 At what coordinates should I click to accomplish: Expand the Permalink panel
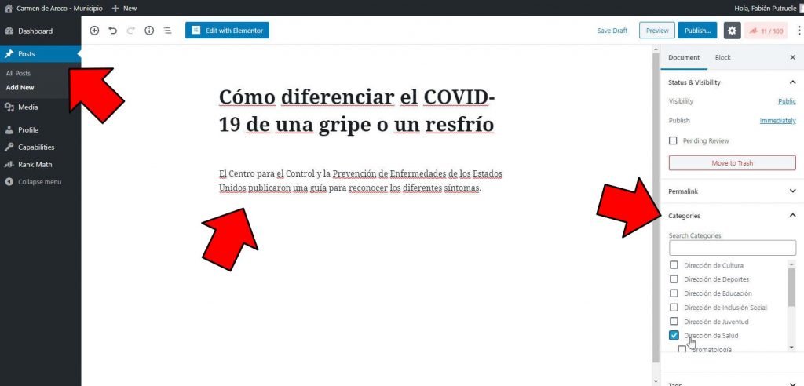coord(793,191)
